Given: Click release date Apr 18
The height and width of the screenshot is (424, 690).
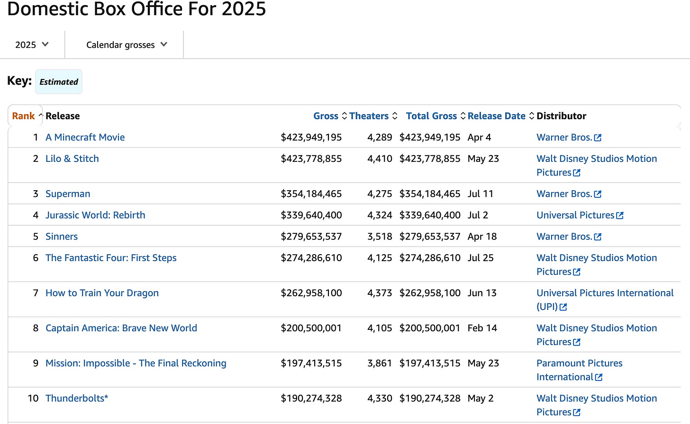Looking at the screenshot, I should click(x=482, y=237).
